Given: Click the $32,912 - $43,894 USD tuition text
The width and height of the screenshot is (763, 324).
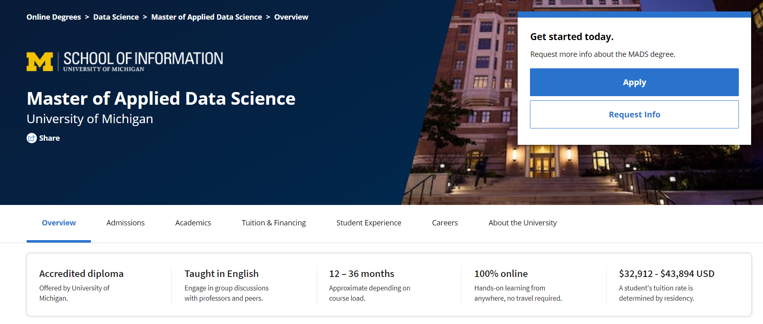Looking at the screenshot, I should 666,274.
